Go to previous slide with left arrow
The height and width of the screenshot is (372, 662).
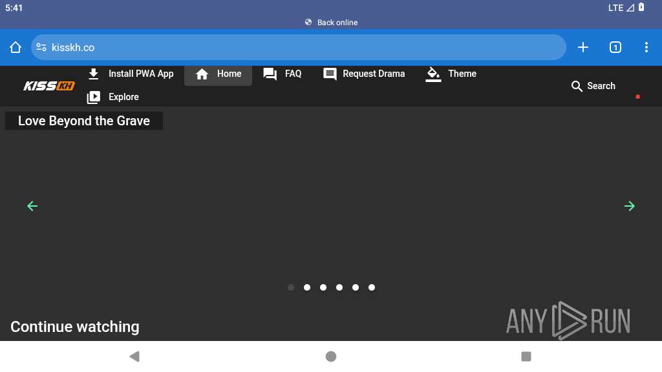(x=32, y=206)
